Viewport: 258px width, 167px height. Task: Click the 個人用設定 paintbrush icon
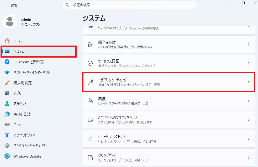coord(7,83)
